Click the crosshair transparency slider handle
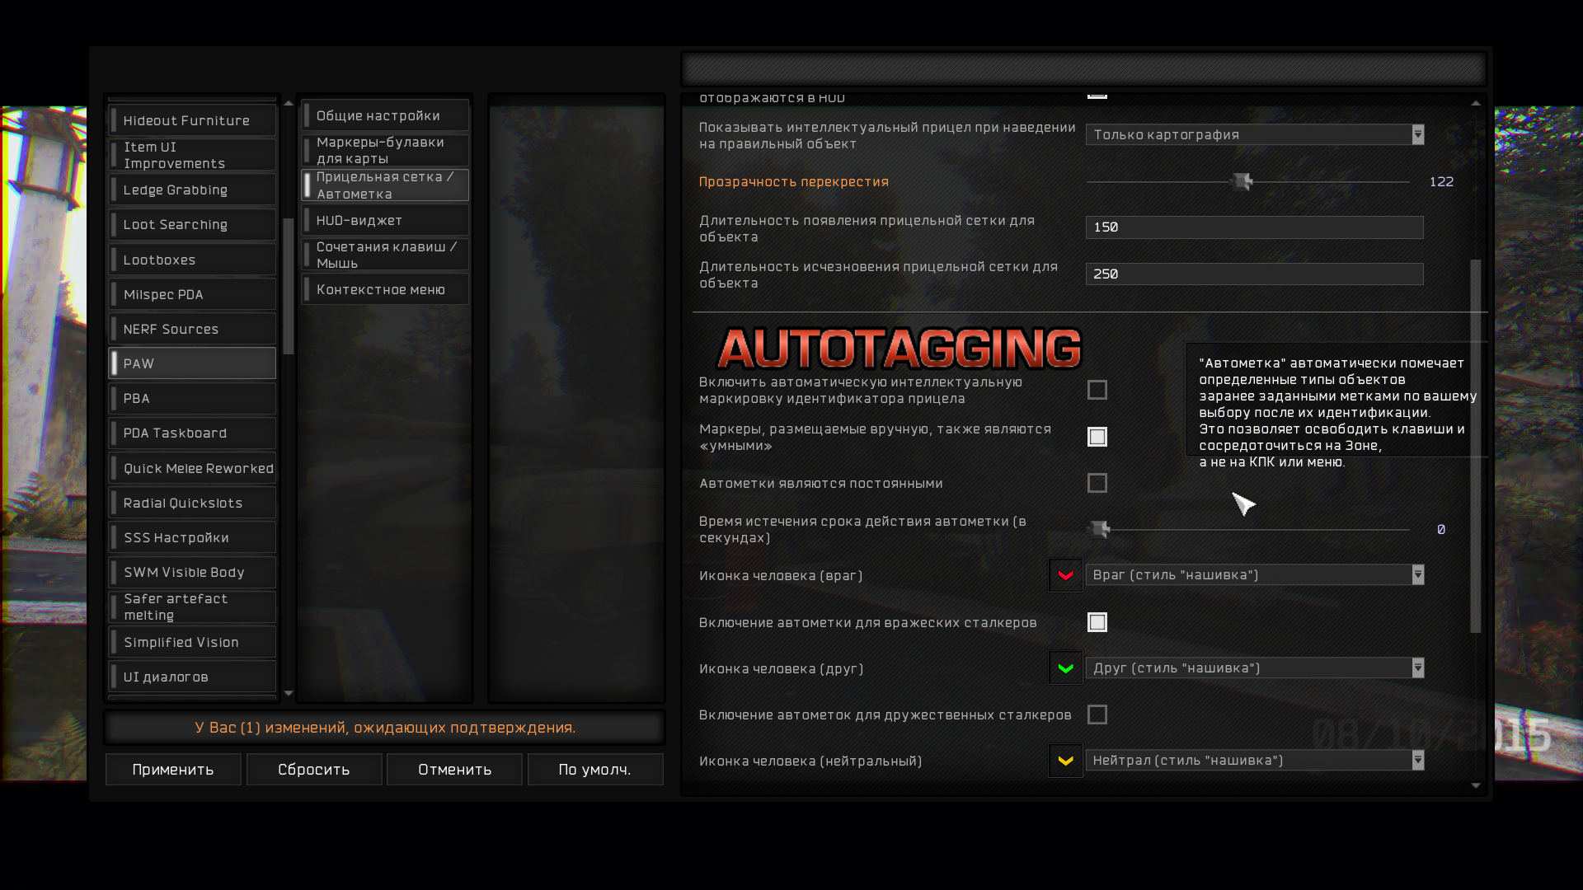1583x890 pixels. [1242, 182]
